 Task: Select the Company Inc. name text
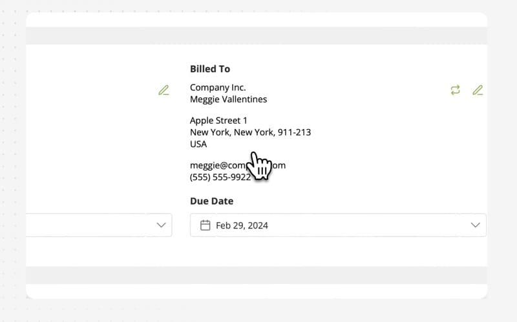(218, 88)
